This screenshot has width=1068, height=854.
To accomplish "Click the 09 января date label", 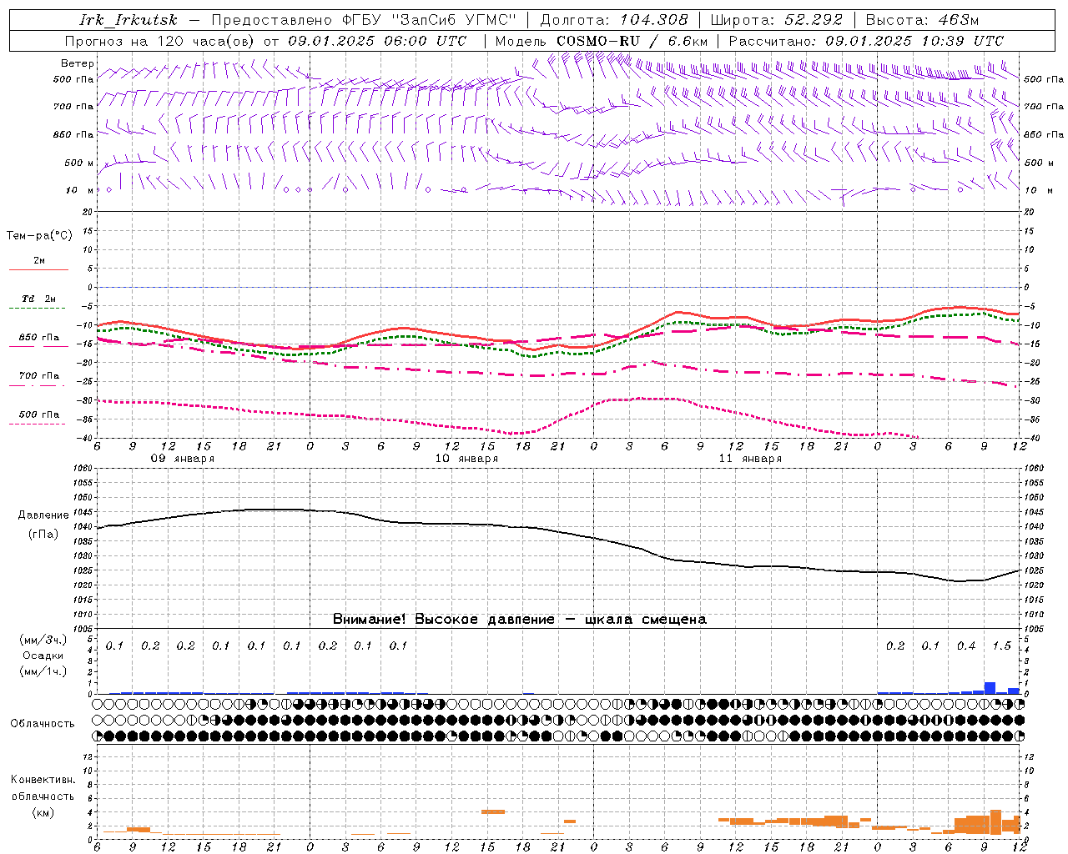I will tap(182, 459).
